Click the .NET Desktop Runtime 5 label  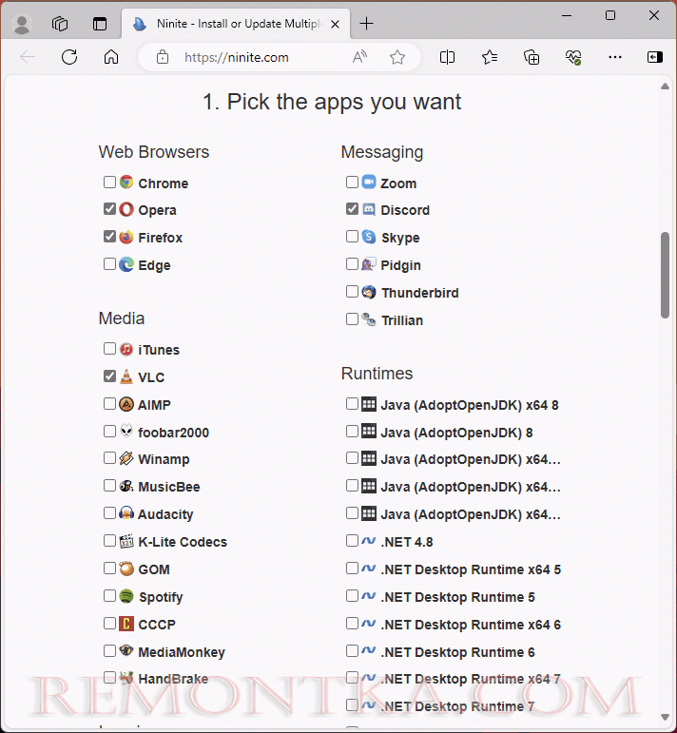457,596
